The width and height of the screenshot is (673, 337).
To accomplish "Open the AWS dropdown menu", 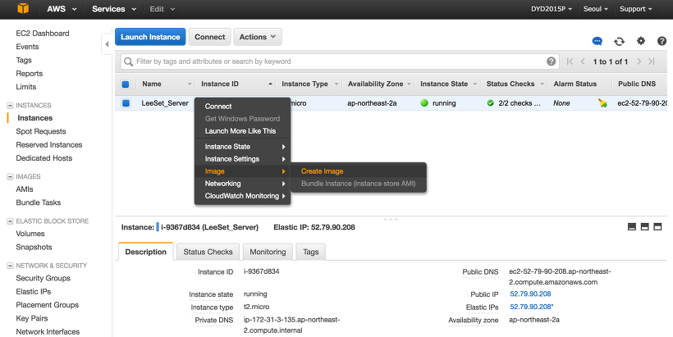I will pos(62,9).
